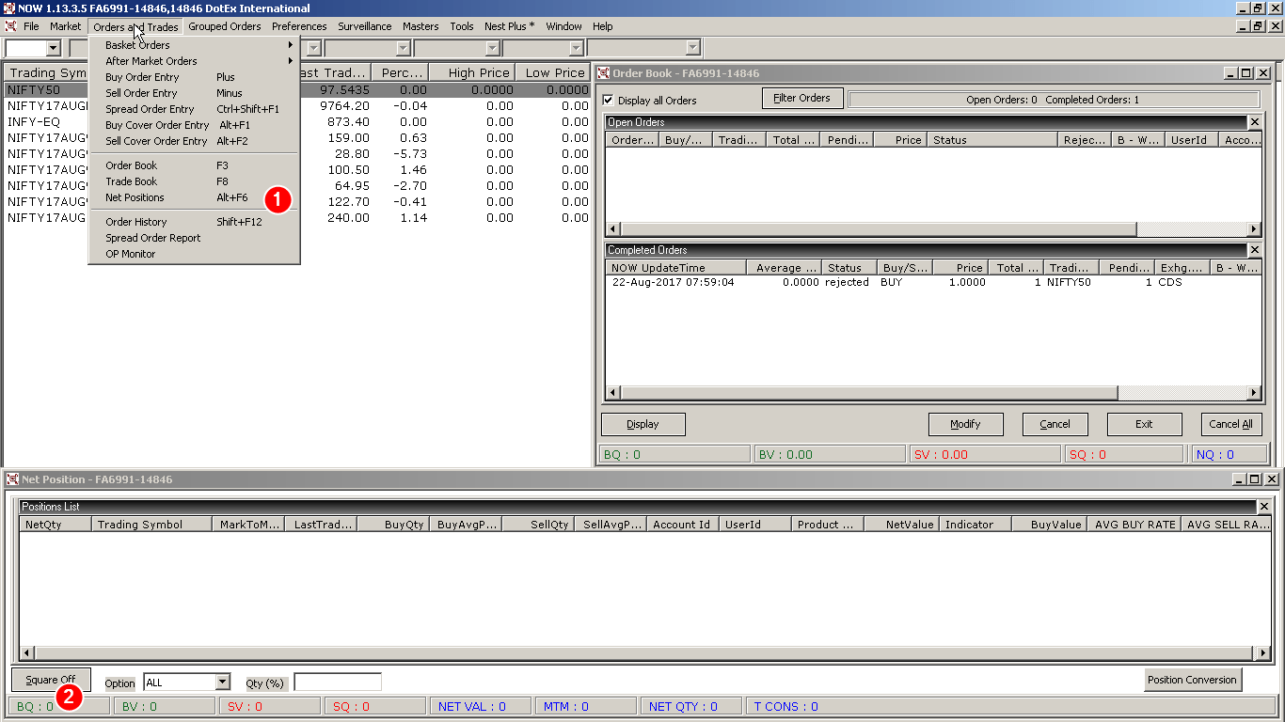The height and width of the screenshot is (722, 1285).
Task: Choose Spread Order Entry menu item
Action: point(193,109)
